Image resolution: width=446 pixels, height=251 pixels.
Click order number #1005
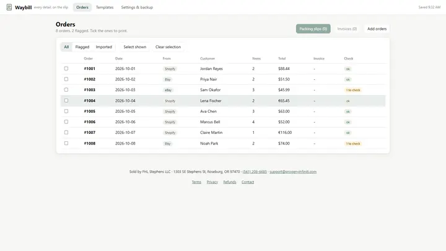90,112
